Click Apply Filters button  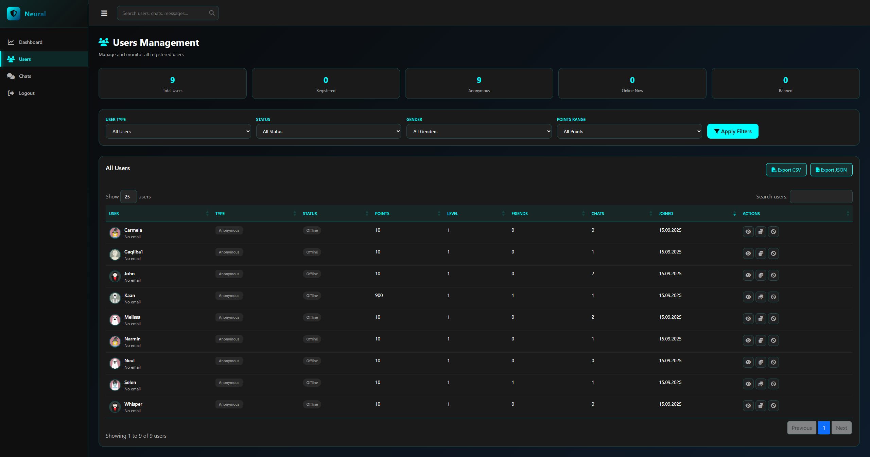coord(732,131)
